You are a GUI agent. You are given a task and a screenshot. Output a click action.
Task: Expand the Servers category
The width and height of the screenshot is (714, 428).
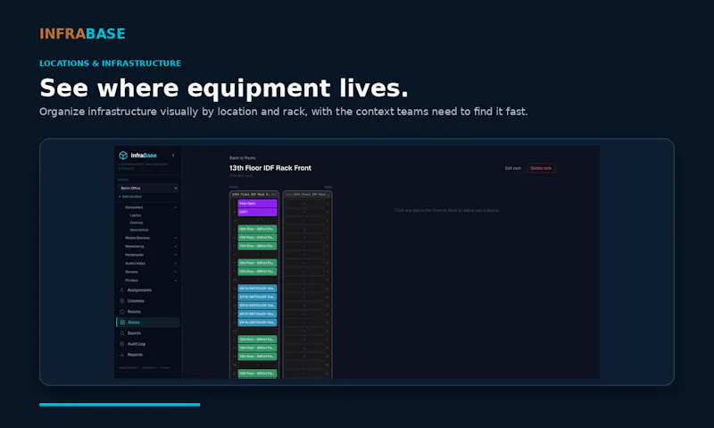click(x=175, y=273)
